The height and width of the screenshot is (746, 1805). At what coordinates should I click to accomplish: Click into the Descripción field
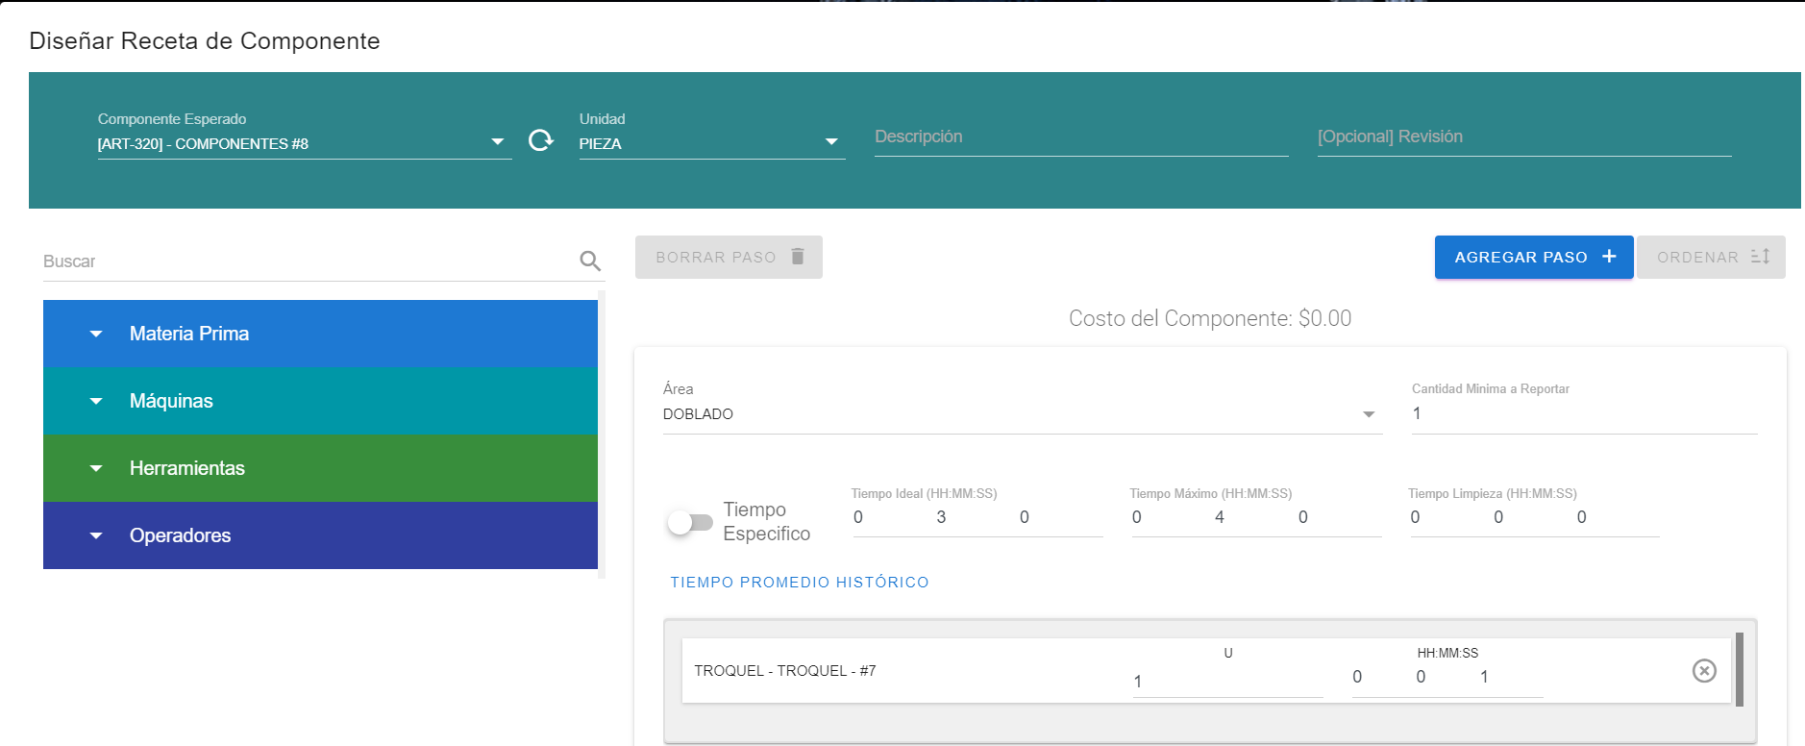coord(1080,137)
